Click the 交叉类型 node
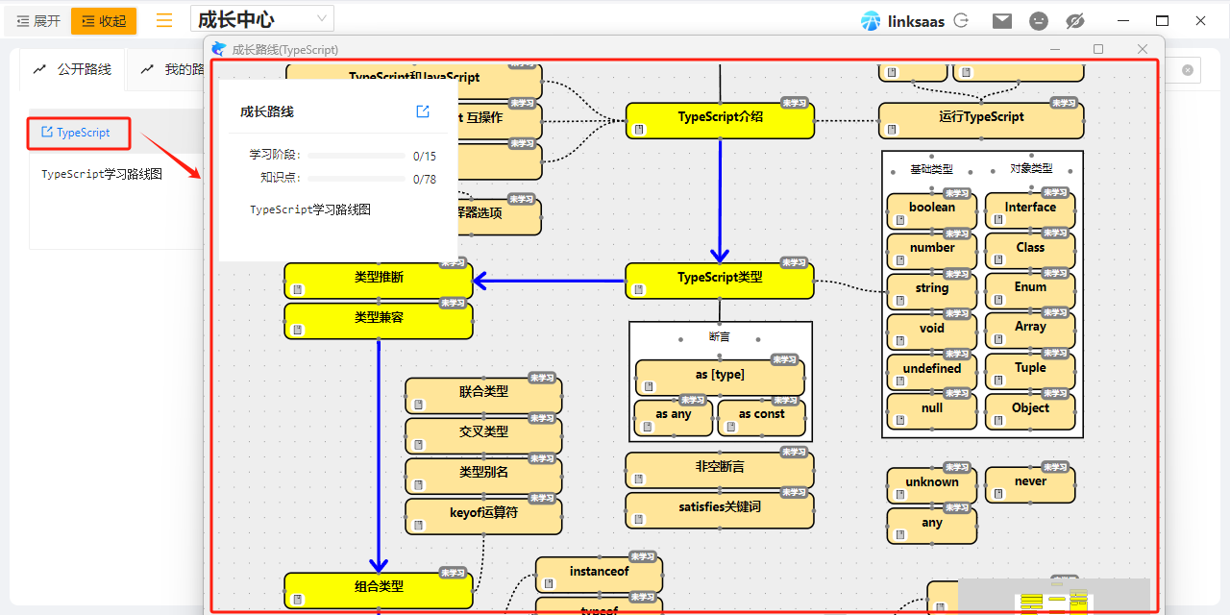The image size is (1230, 615). click(x=483, y=436)
